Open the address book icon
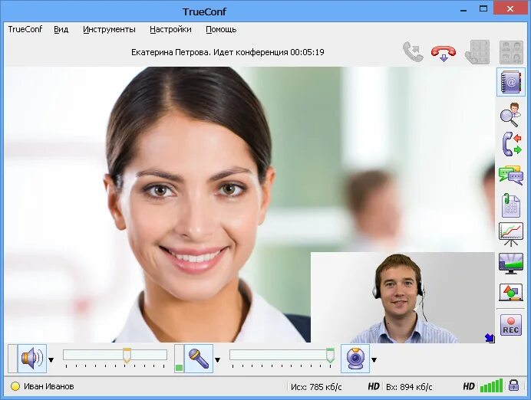The height and width of the screenshot is (400, 531). click(x=511, y=82)
